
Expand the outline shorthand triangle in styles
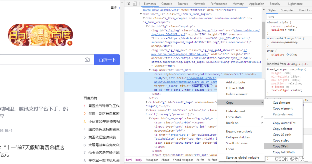[286, 30]
